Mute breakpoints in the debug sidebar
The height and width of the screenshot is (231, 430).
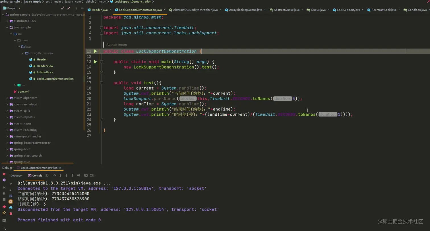[x=4, y=213]
